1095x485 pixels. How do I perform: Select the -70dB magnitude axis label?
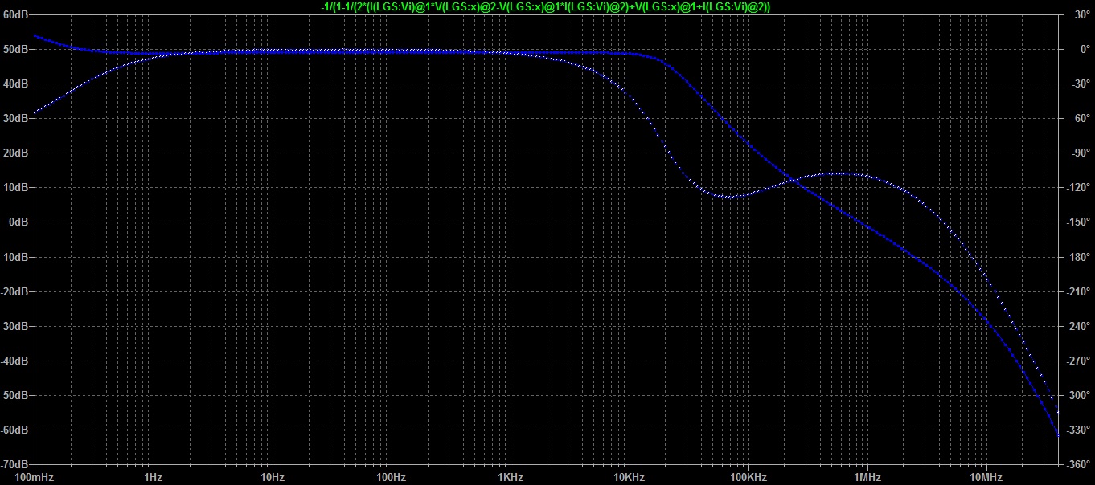[15, 464]
